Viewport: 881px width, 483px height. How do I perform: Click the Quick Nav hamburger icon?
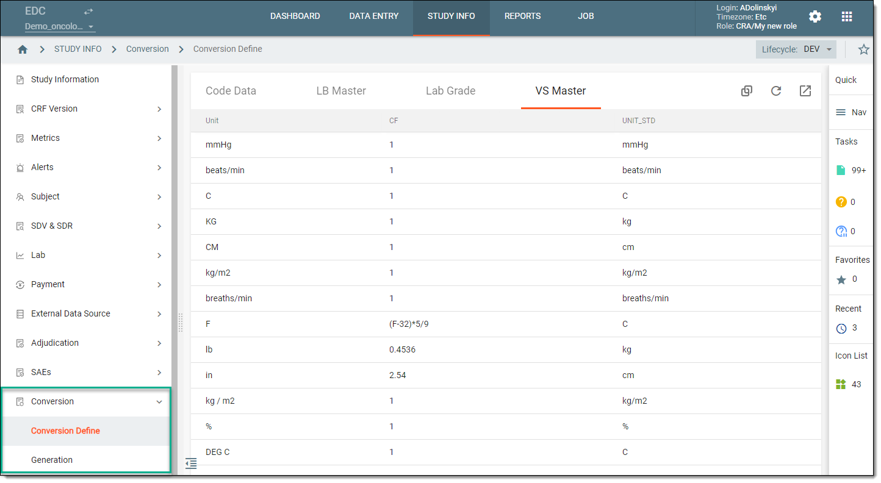(x=841, y=112)
